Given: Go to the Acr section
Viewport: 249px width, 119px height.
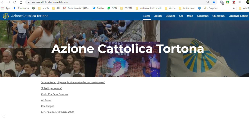Looking at the screenshot, I should click(181, 16).
